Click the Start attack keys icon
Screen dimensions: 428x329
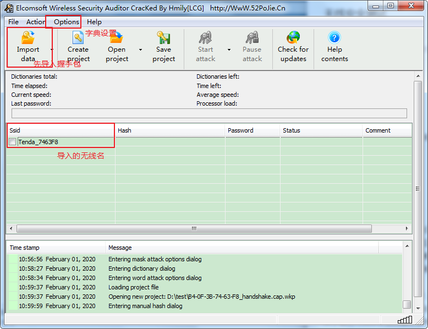coord(205,37)
